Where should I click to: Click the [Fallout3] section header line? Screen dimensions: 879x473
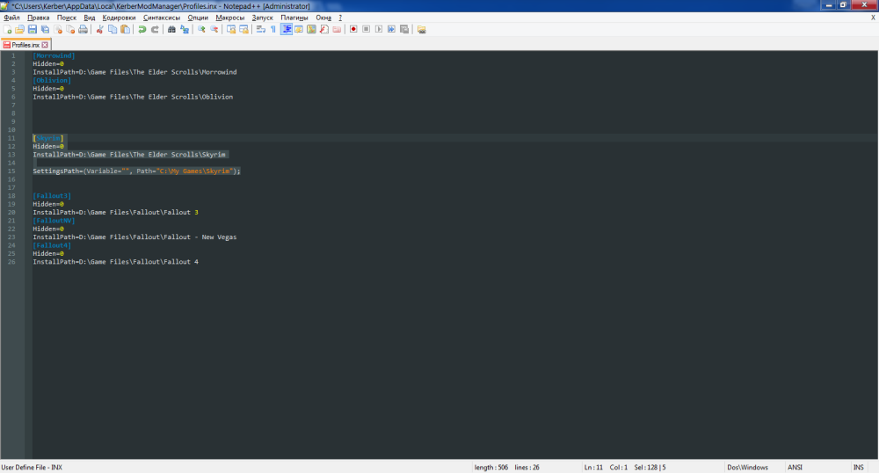pos(52,195)
